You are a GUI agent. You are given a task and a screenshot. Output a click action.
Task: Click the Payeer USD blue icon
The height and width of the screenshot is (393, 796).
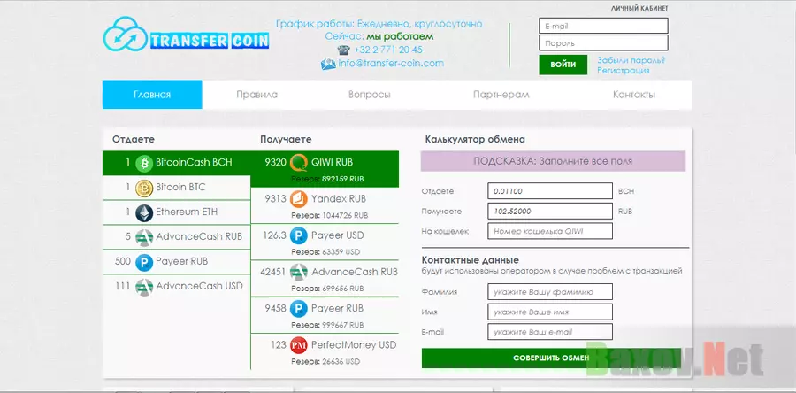click(299, 235)
